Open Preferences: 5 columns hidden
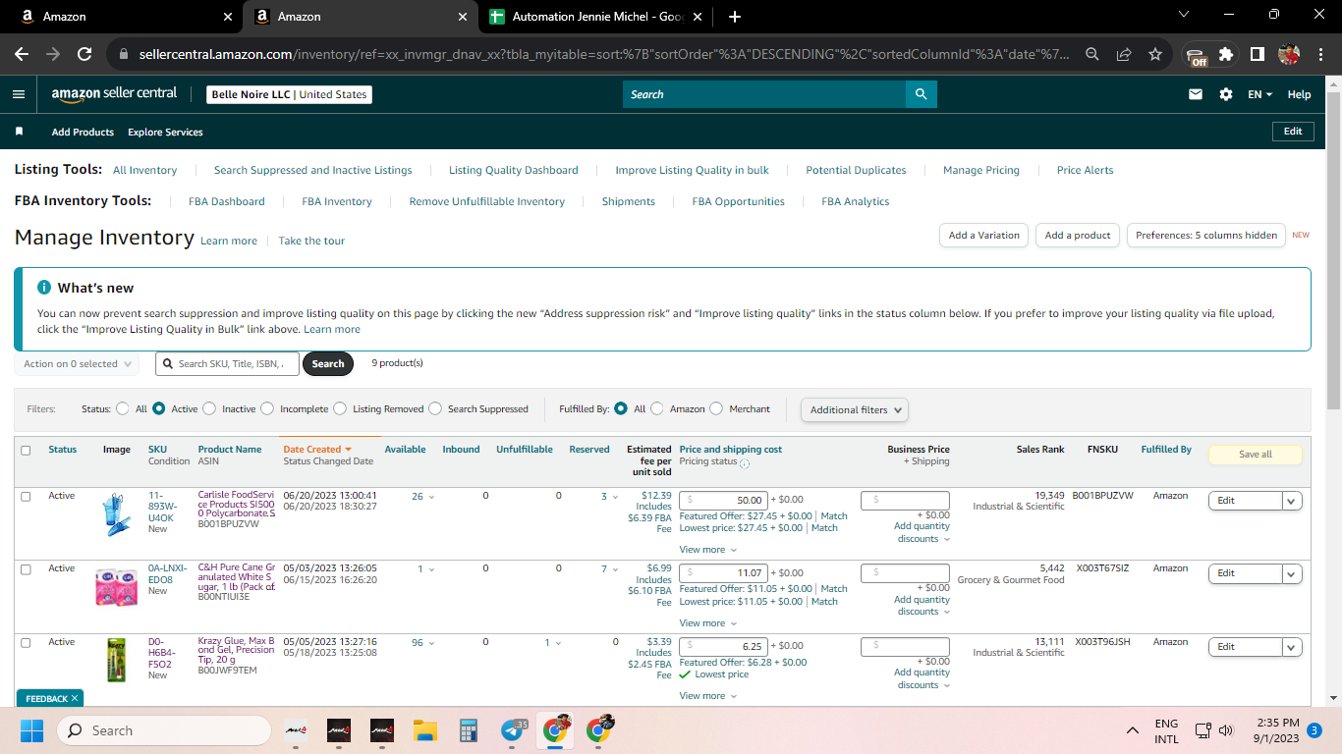 tap(1206, 236)
